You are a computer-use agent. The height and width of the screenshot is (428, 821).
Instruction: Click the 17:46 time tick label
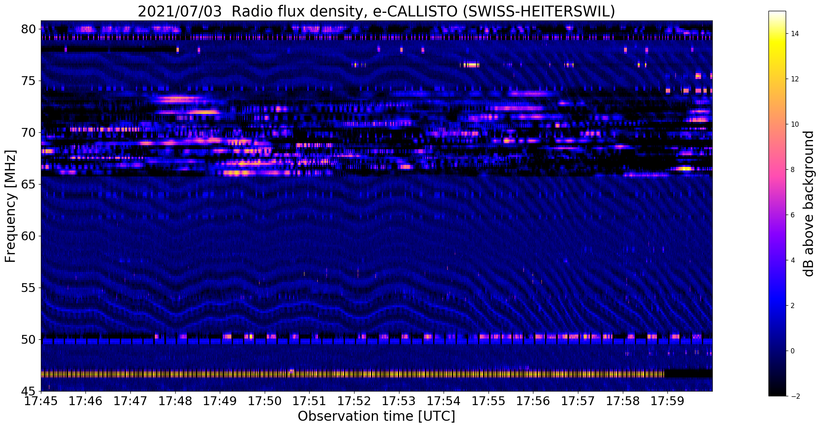pos(85,401)
